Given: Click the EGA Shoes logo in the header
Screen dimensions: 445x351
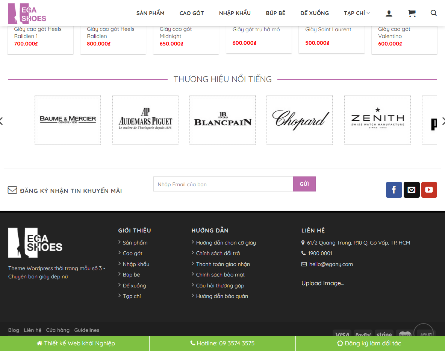Looking at the screenshot, I should pos(27,13).
